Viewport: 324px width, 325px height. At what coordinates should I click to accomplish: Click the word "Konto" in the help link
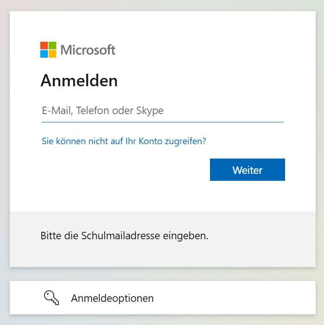tap(150, 141)
